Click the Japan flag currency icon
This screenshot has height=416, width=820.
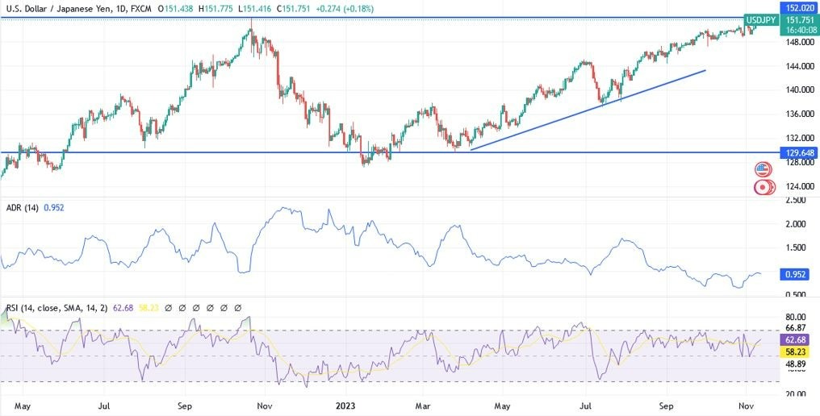pos(763,187)
